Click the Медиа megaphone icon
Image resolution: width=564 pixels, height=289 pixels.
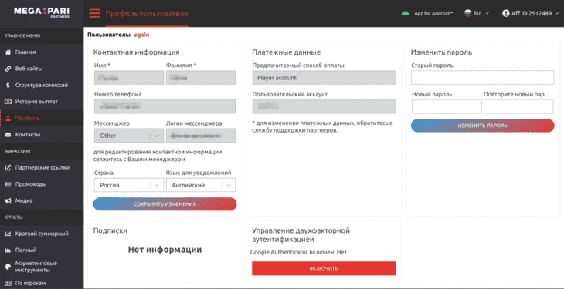point(8,200)
